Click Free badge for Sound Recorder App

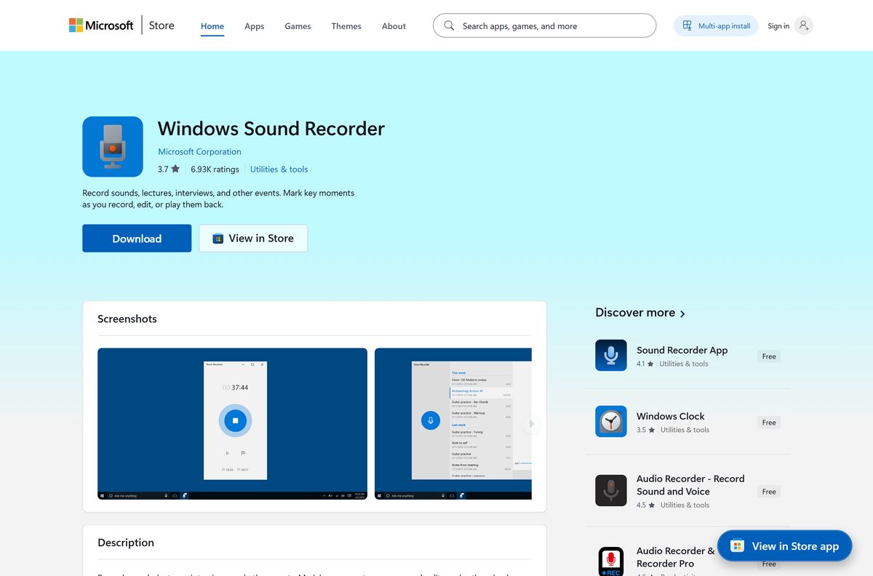click(769, 356)
